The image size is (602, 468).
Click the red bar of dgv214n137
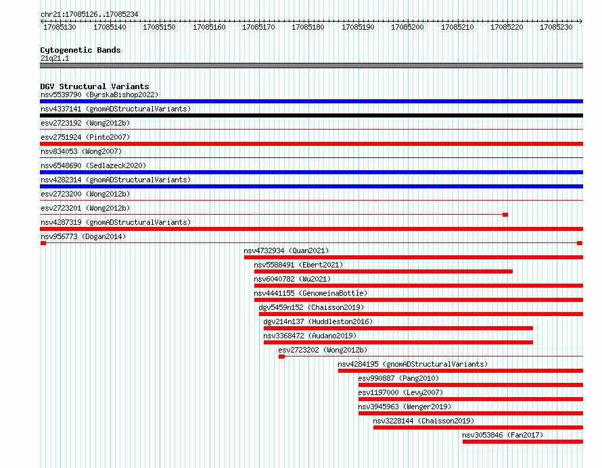pyautogui.click(x=398, y=328)
